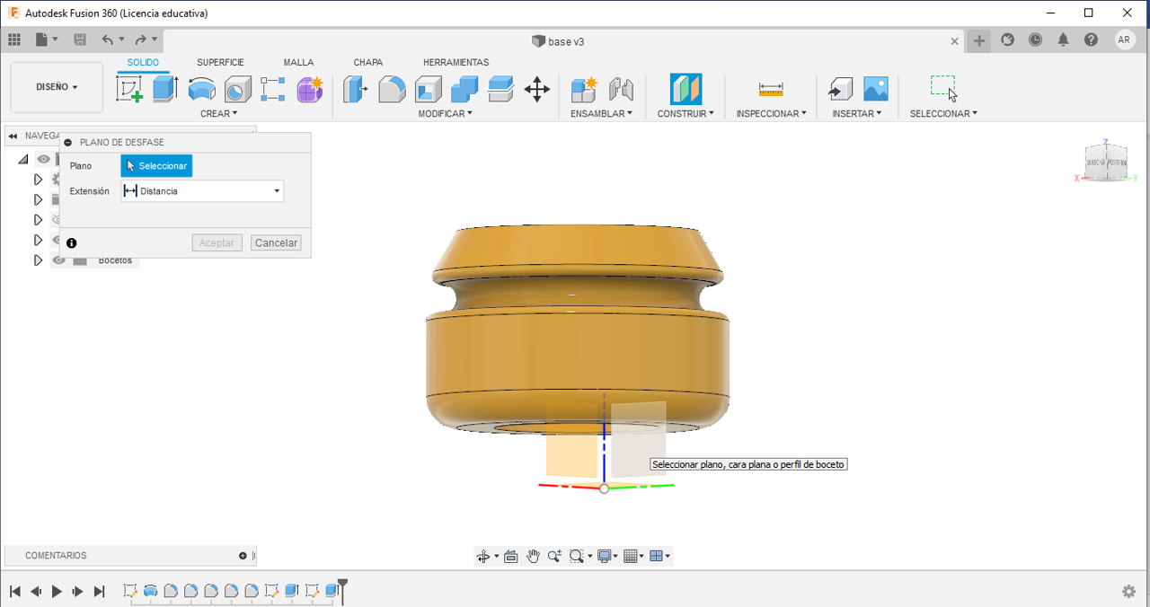Open the Help question mark menu

(x=1091, y=40)
